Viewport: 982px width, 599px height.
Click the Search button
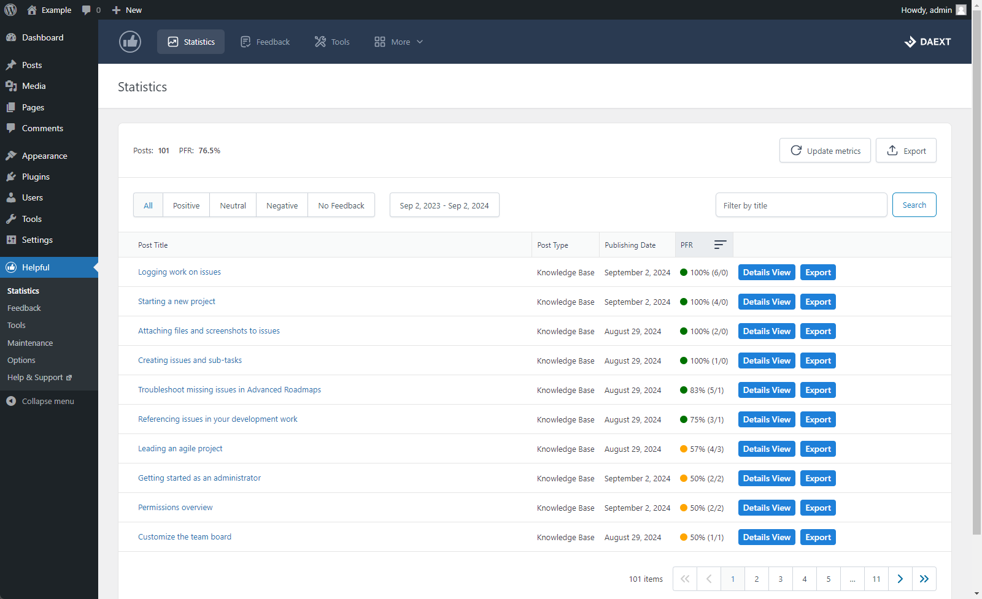coord(914,205)
